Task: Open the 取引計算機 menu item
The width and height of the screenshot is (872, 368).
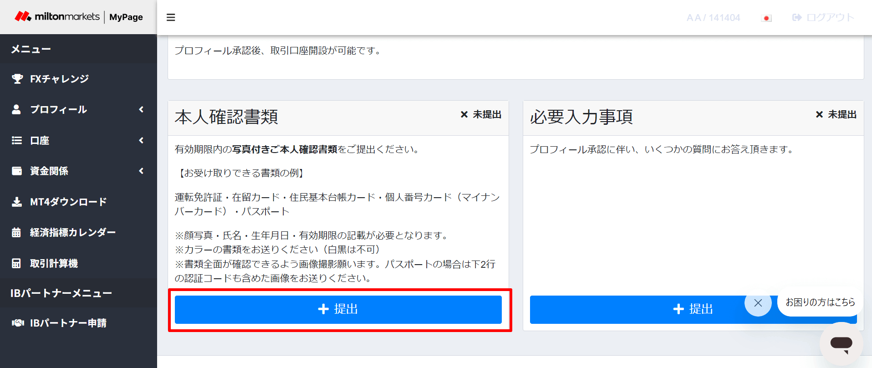Action: tap(54, 263)
